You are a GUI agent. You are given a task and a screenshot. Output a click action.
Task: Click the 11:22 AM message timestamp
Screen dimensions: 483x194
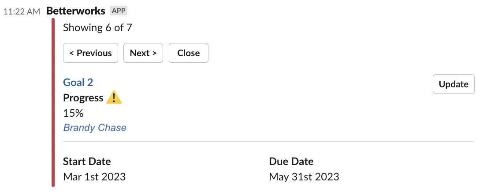coord(22,12)
